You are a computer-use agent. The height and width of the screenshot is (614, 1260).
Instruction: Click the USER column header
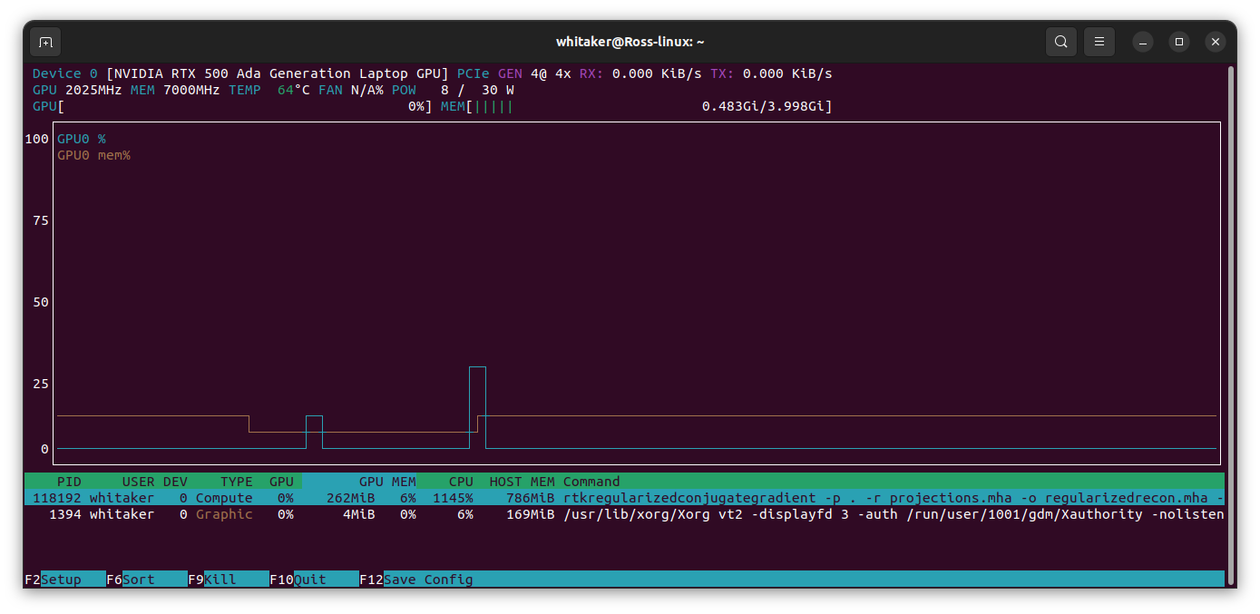[x=138, y=482]
